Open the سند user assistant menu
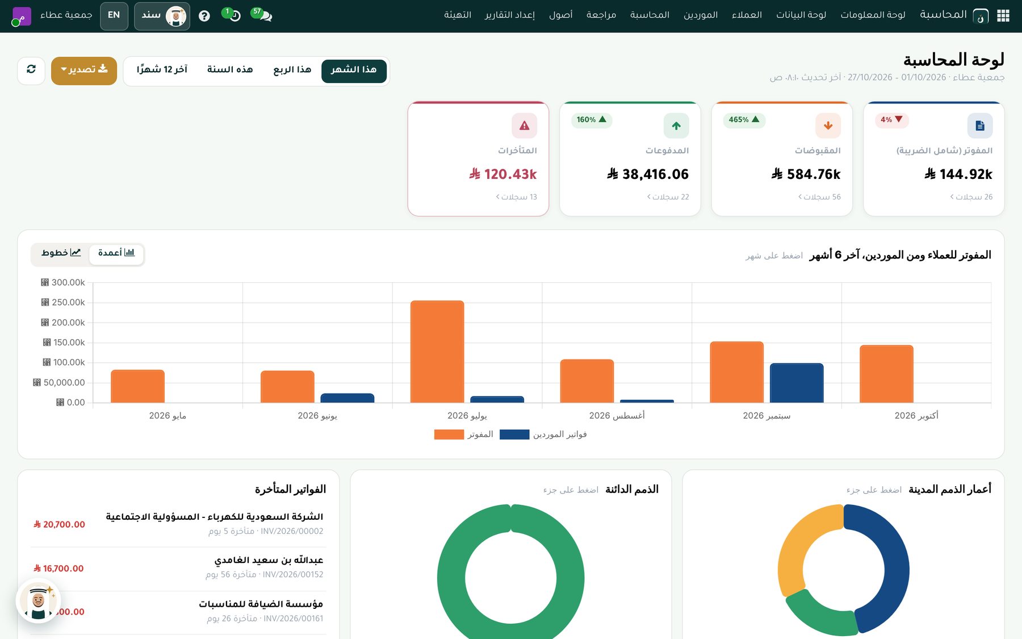This screenshot has width=1022, height=639. 162,15
